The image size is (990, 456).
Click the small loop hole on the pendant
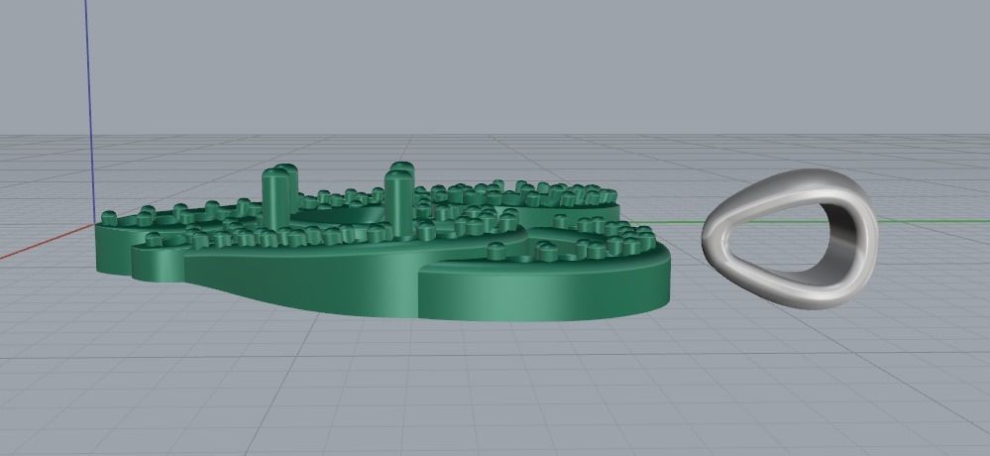(x=173, y=241)
